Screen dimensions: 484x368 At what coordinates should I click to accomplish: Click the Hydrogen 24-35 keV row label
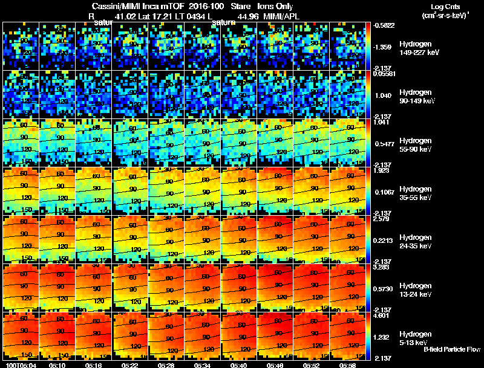click(416, 242)
